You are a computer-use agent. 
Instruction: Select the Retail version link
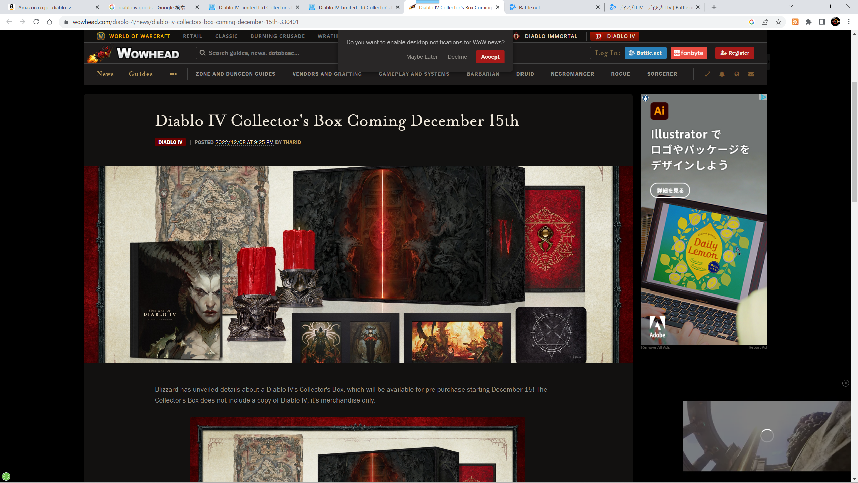tap(193, 36)
